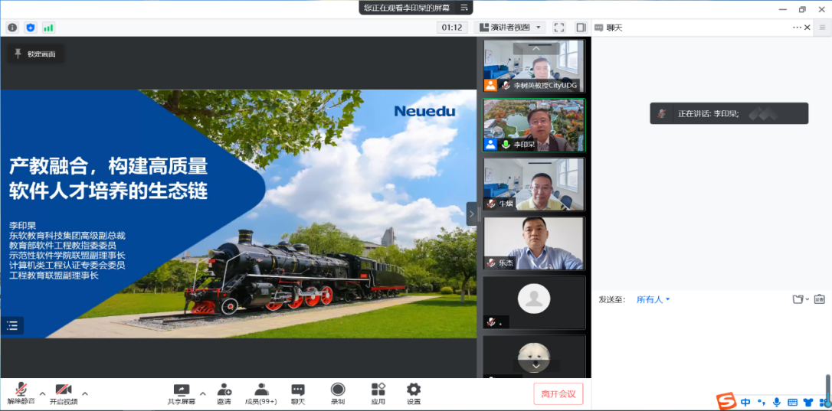Turn on camera with 开启视频

click(x=64, y=393)
